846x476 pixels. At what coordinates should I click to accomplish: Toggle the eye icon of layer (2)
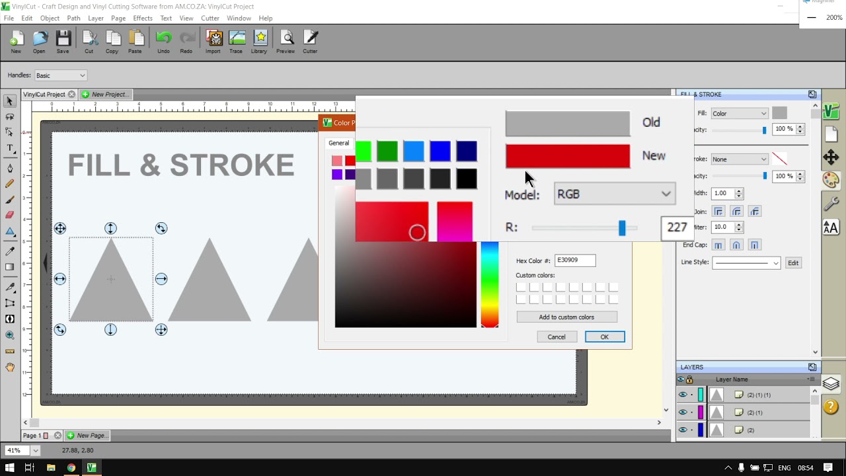[x=683, y=430]
